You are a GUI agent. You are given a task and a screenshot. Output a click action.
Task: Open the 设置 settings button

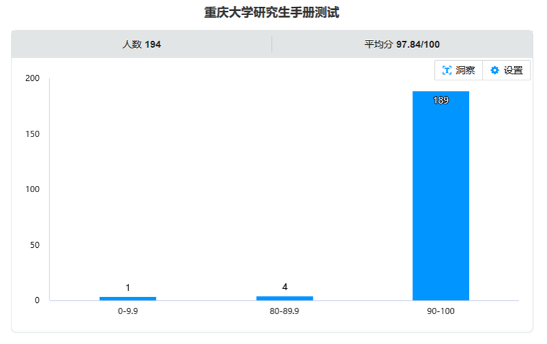506,70
